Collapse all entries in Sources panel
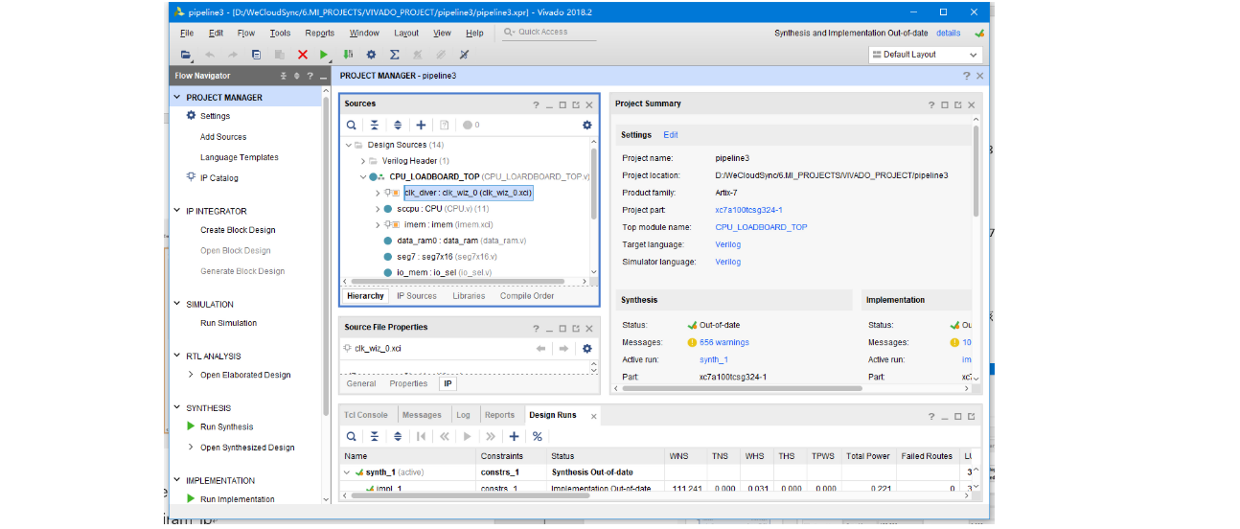1240x529 pixels. 375,125
